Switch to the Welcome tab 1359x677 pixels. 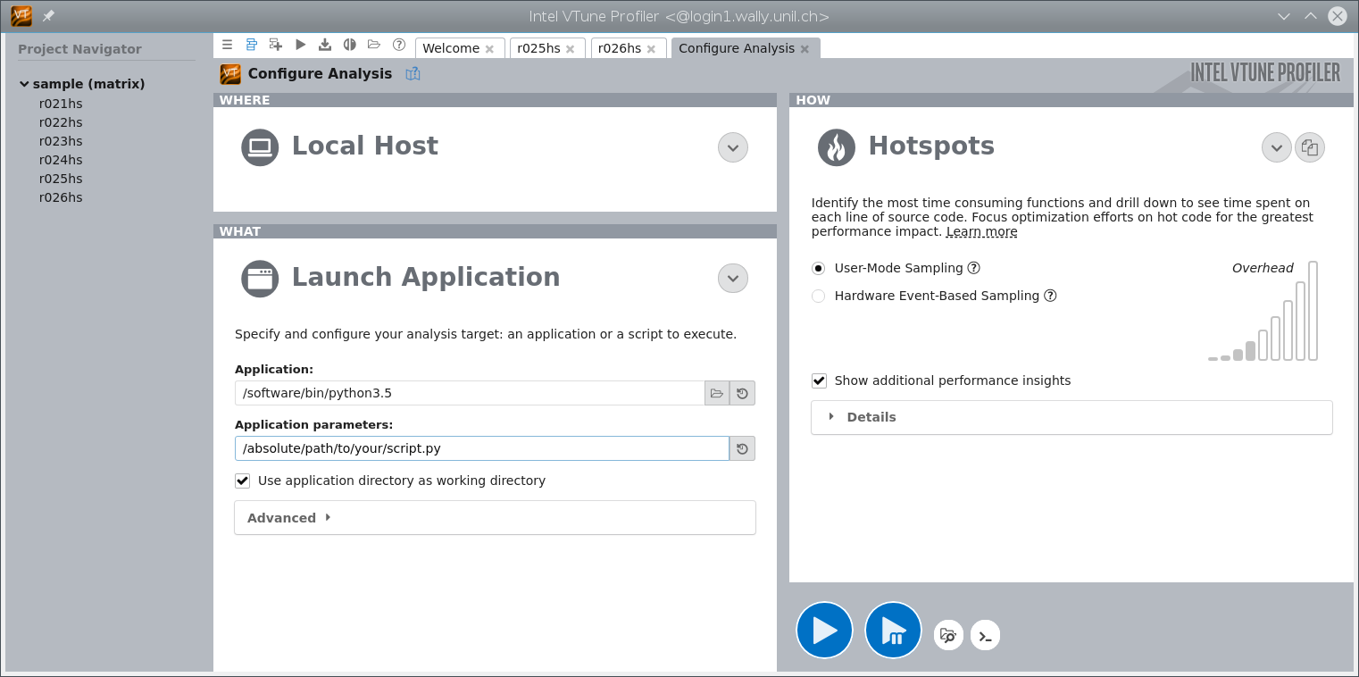click(x=451, y=48)
